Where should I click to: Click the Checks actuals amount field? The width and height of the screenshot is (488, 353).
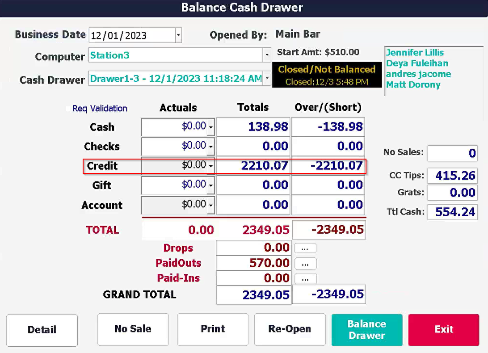click(174, 146)
